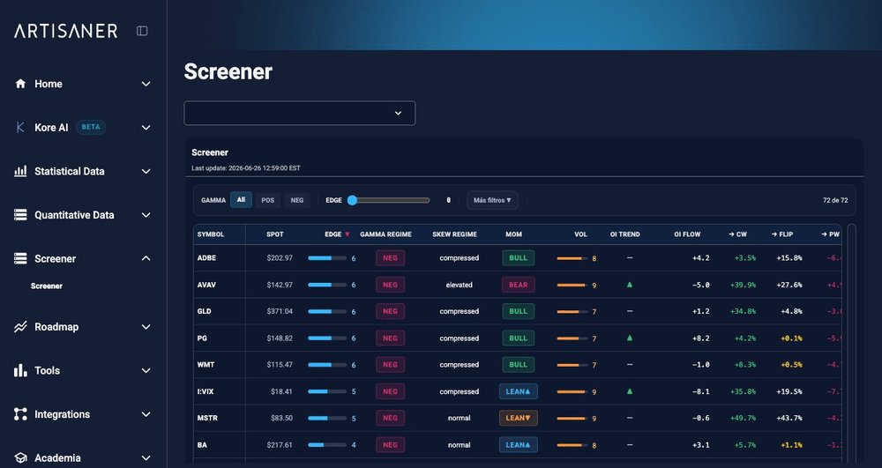Click the LEAN up badge for I:VIX

pos(518,391)
